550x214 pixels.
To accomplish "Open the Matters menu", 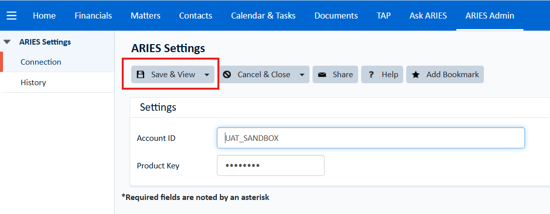I will (146, 16).
